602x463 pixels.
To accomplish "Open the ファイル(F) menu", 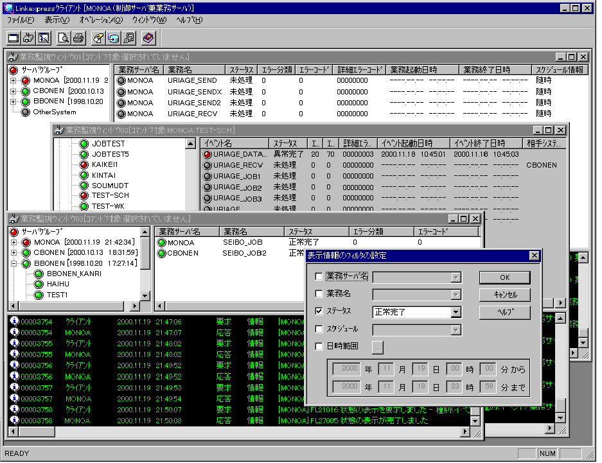I will click(x=21, y=20).
